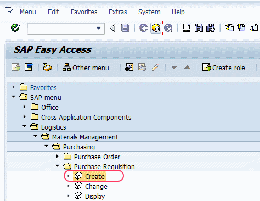Select the Cross-Application Components item
This screenshot has height=201, width=260.
(86, 118)
